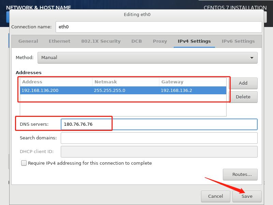Select Manual from the Method combo box
The height and width of the screenshot is (205, 273).
(148, 57)
